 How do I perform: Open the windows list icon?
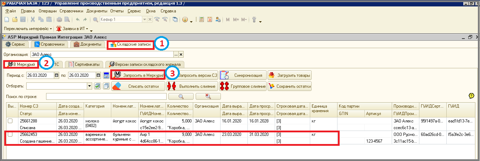175,20
